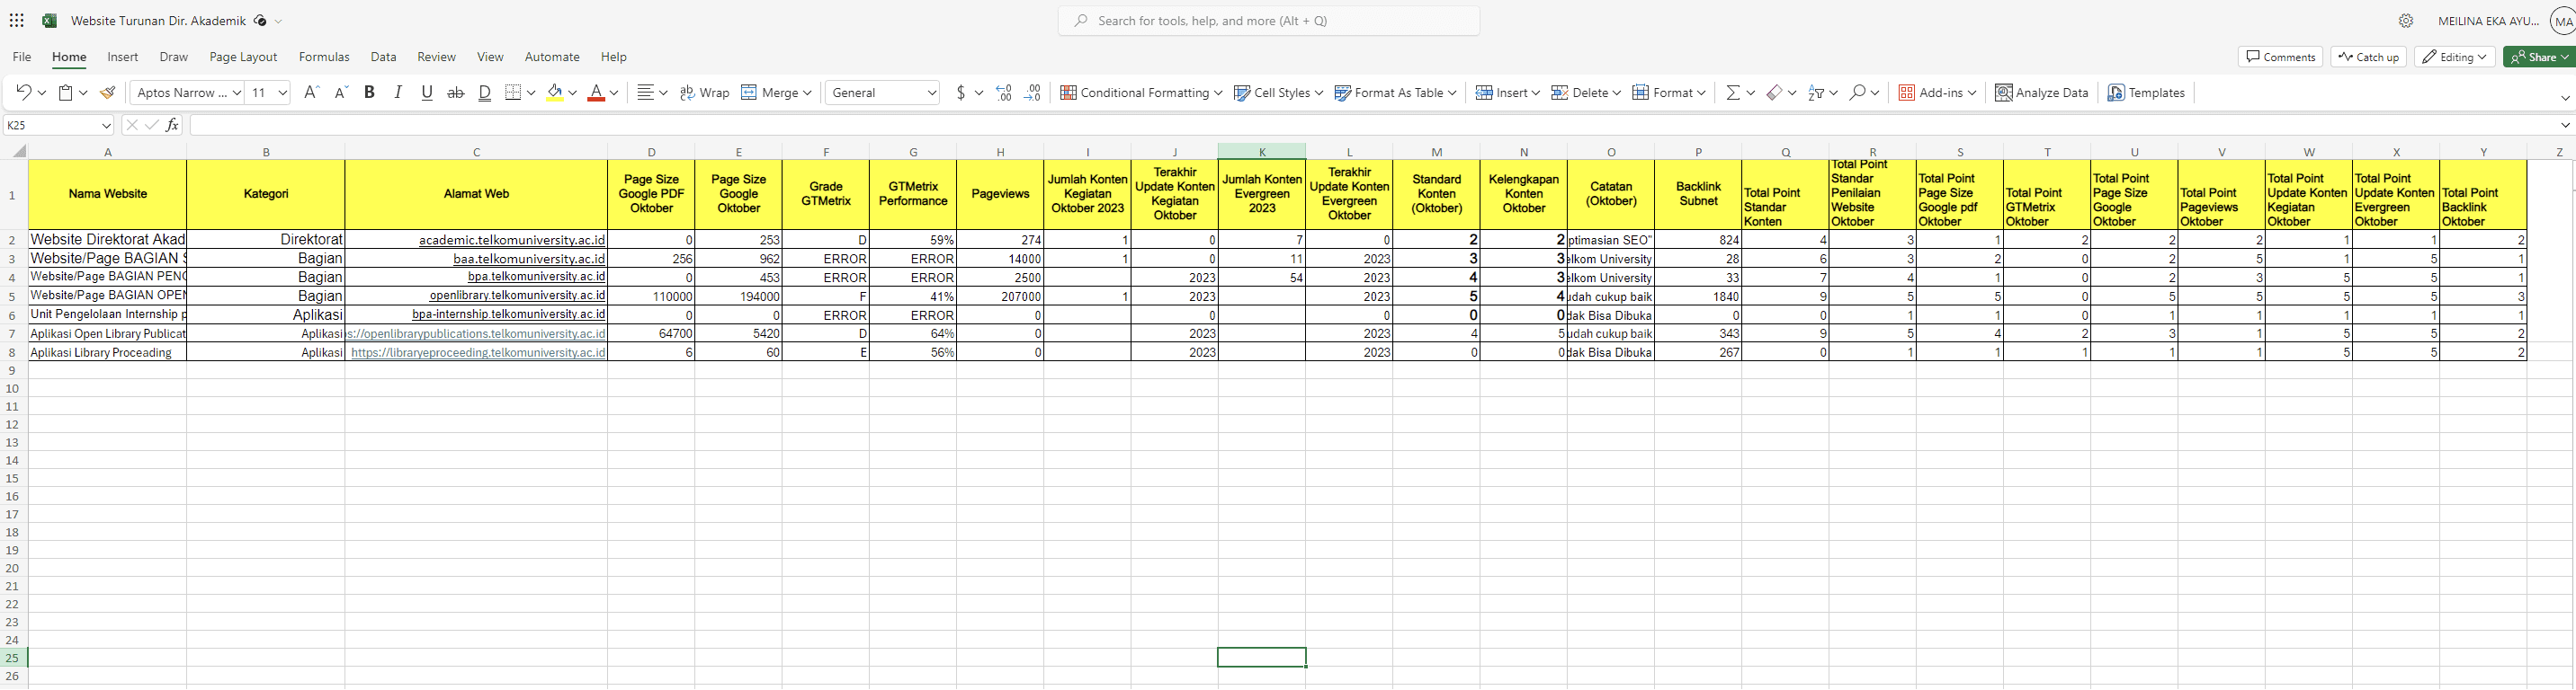This screenshot has width=2576, height=690.
Task: Click Analyze Data button
Action: [x=2042, y=93]
